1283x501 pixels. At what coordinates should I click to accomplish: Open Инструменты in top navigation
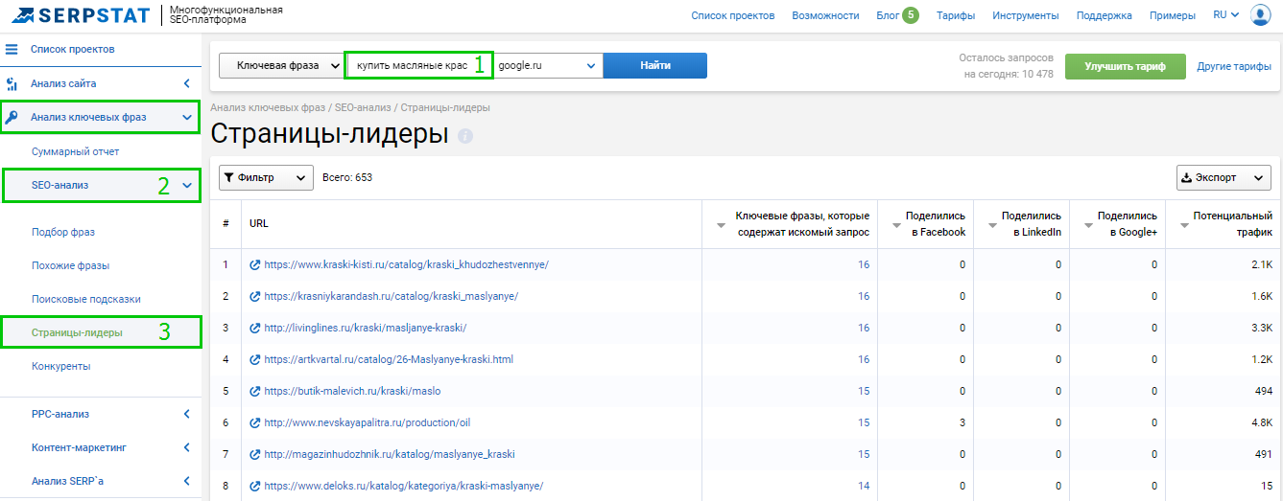click(x=1026, y=15)
